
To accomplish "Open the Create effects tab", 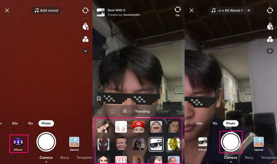I will coord(163,111).
